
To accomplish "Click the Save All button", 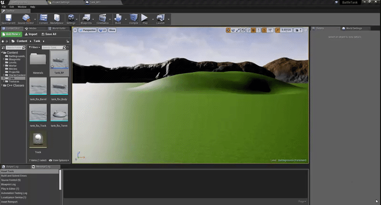I will tap(49, 34).
